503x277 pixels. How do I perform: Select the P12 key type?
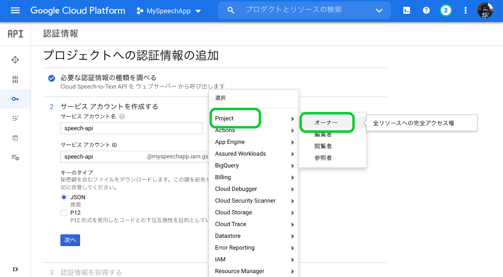(x=64, y=213)
